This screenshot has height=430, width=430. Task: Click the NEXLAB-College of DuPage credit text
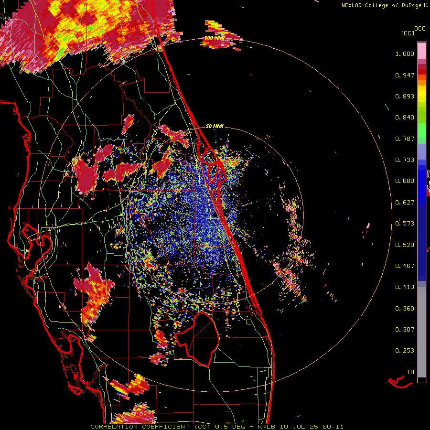382,5
